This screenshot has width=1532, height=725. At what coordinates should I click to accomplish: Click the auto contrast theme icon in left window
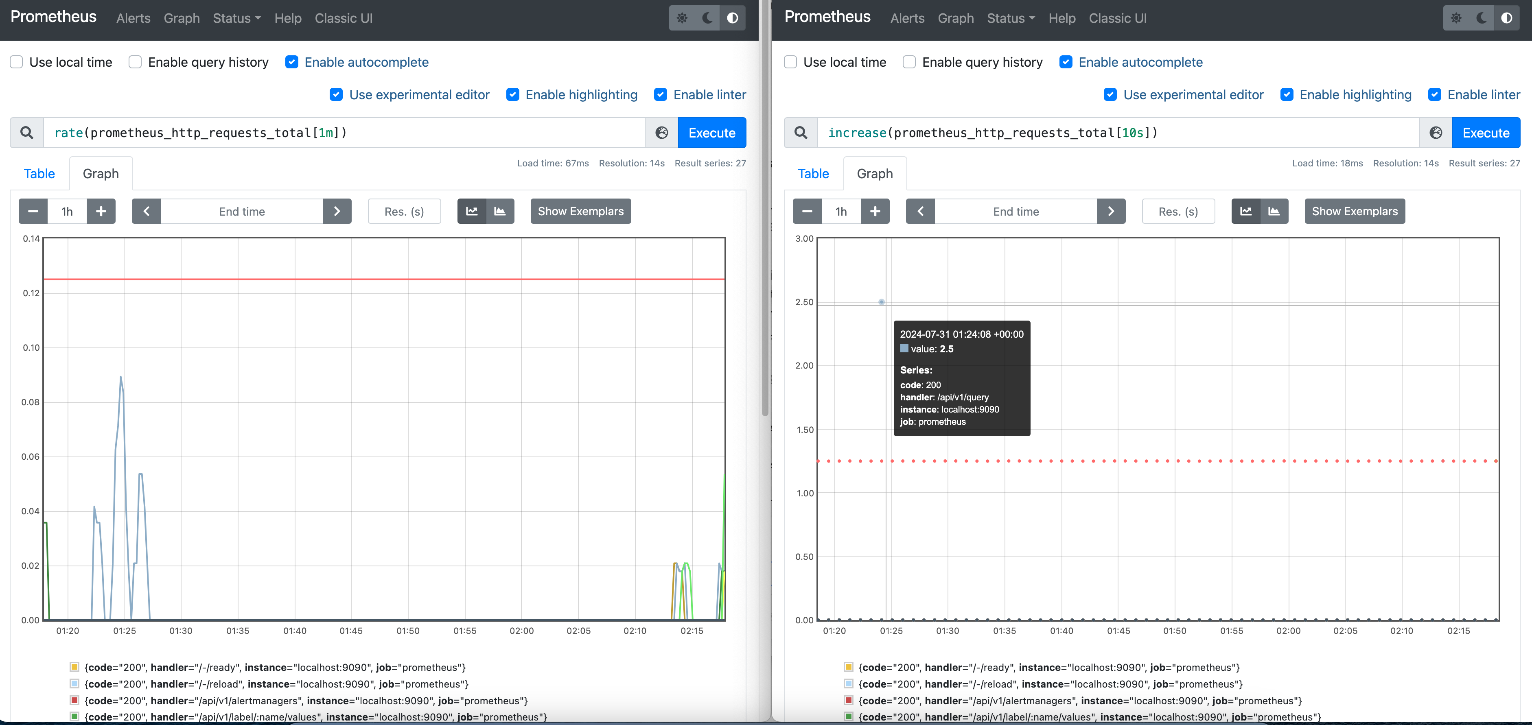tap(733, 18)
